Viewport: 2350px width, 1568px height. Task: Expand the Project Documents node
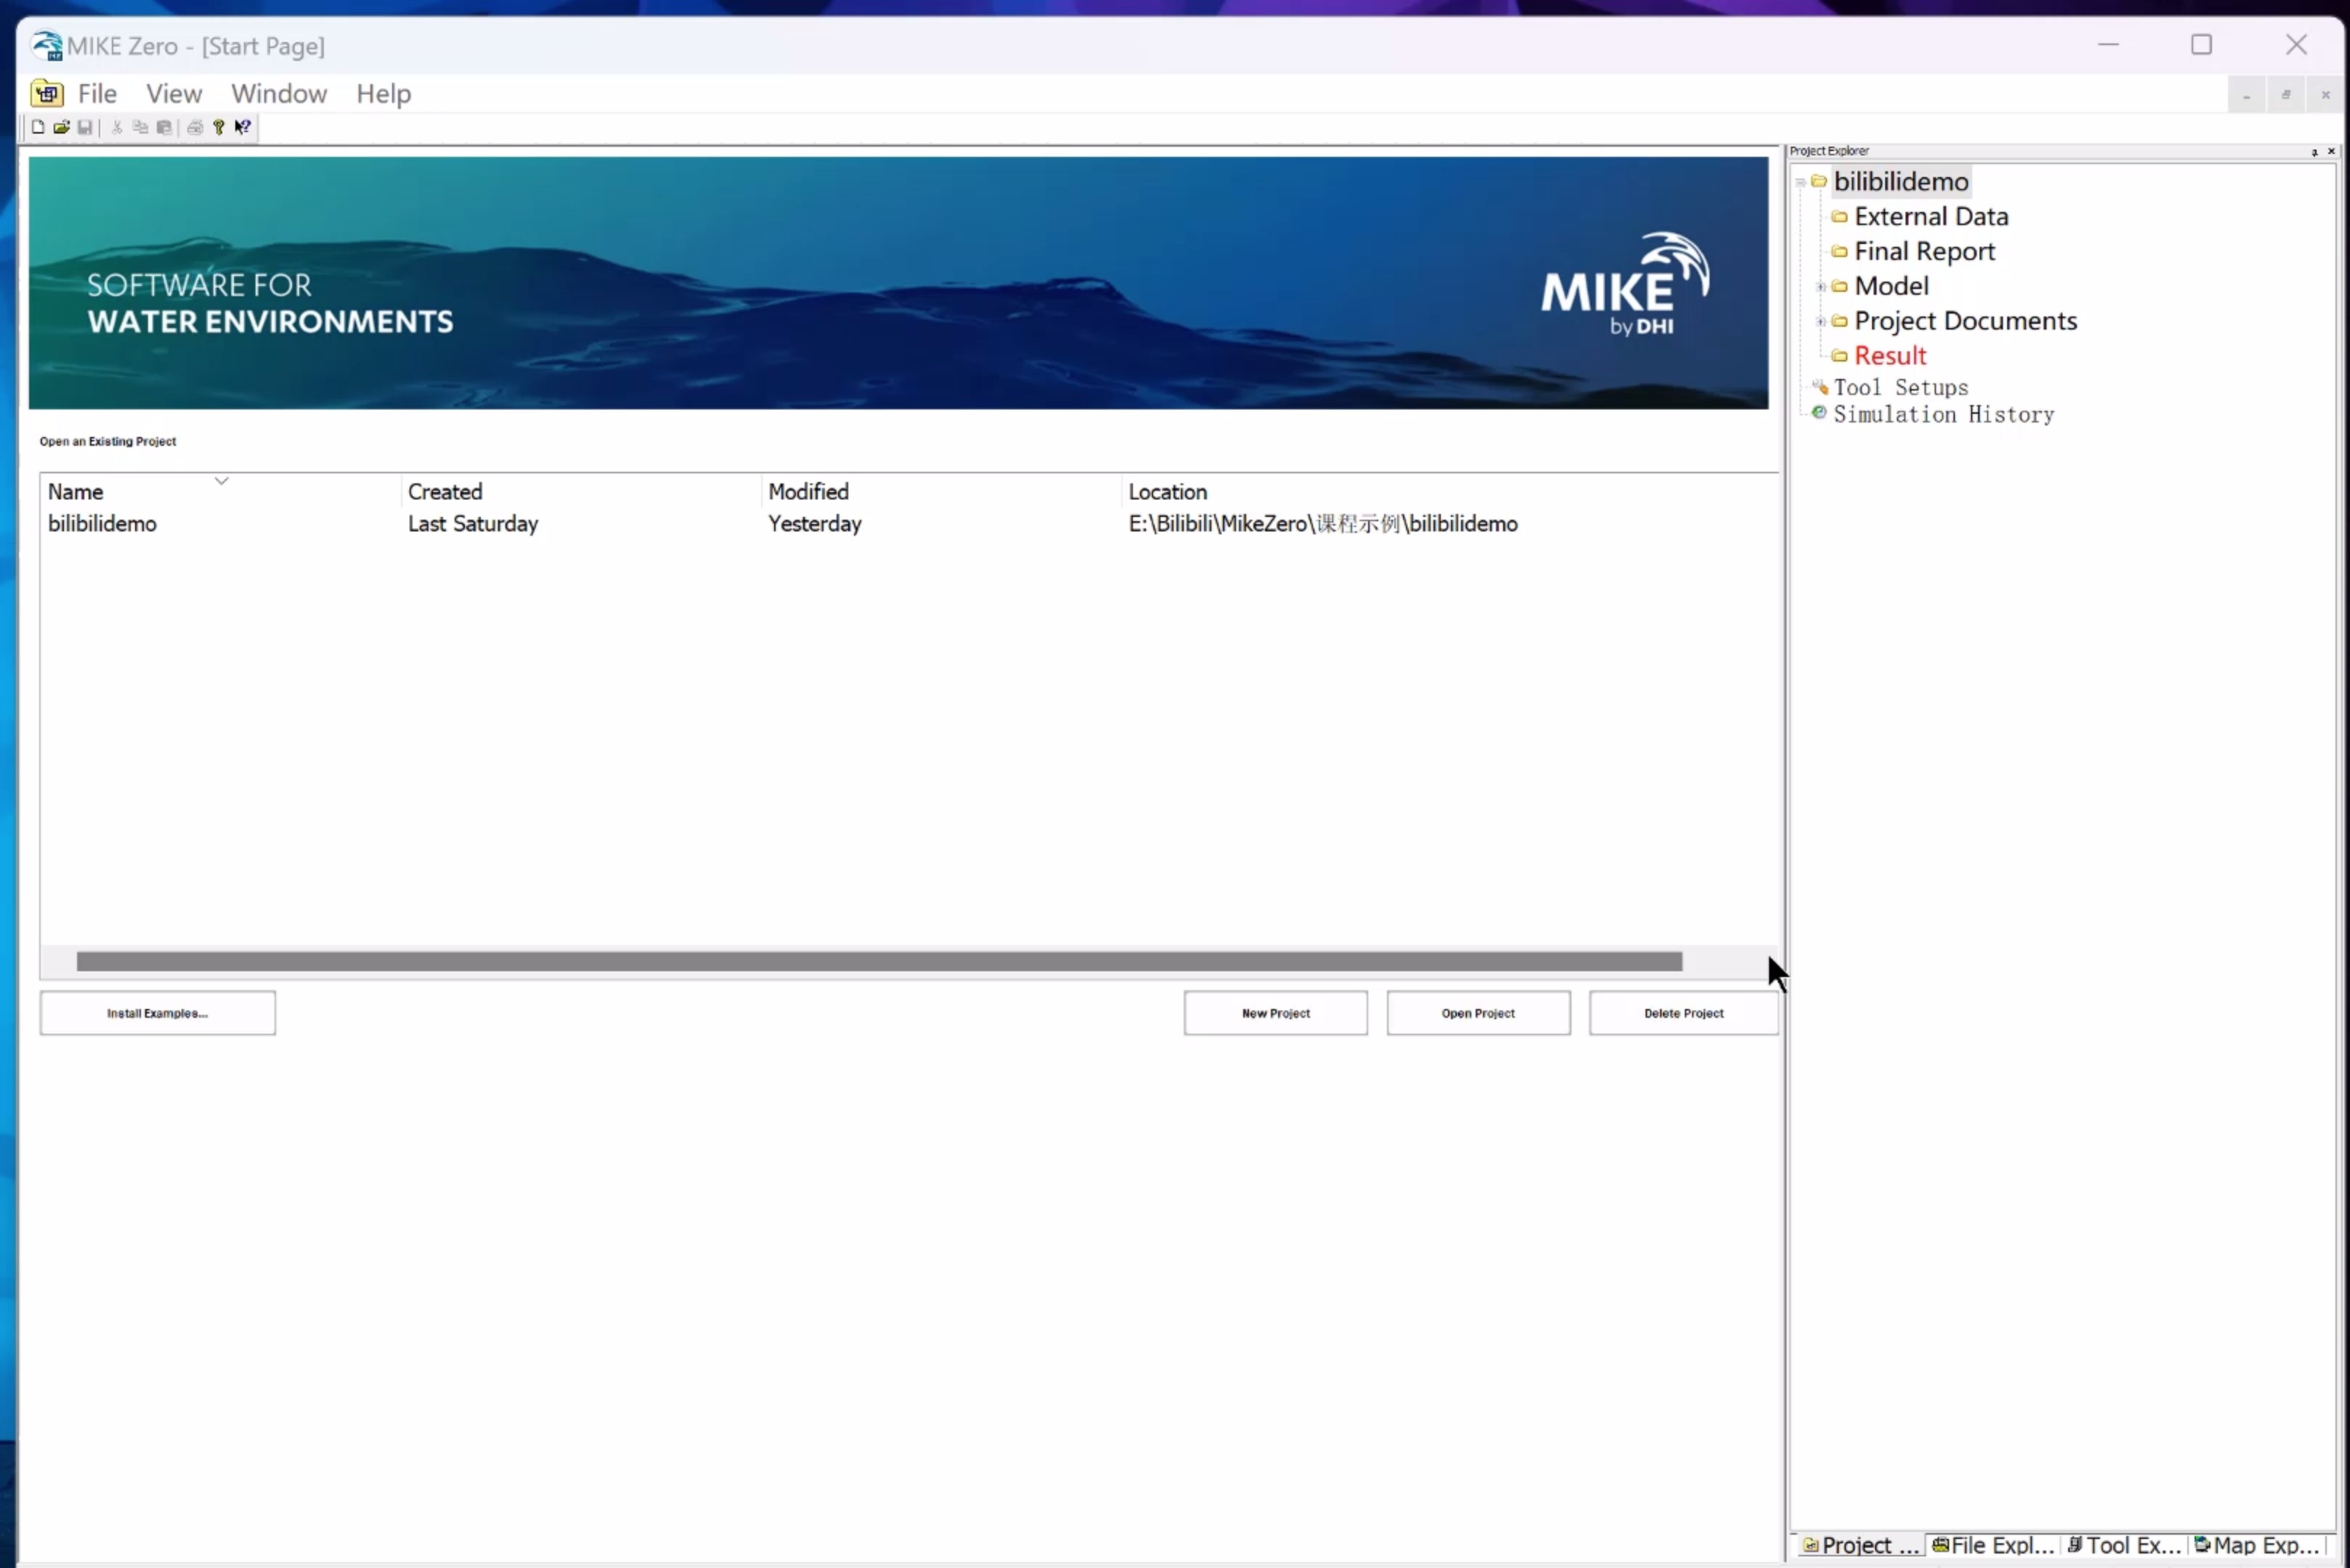click(x=1821, y=321)
